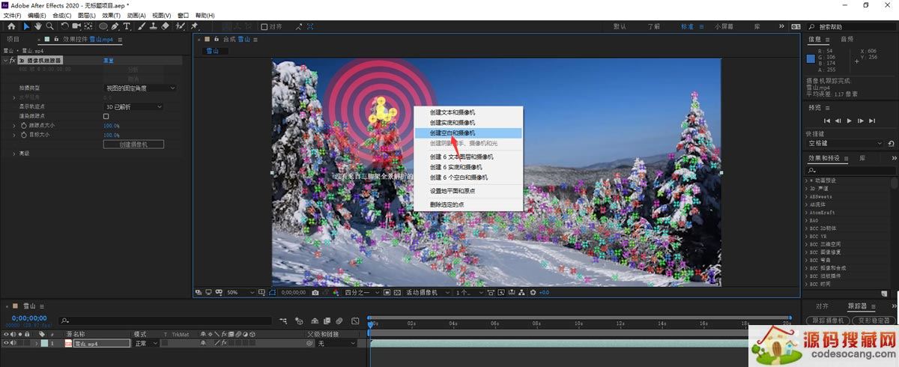Image resolution: width=899 pixels, height=367 pixels.
Task: Click the 创建摄像机 button
Action: tap(133, 144)
